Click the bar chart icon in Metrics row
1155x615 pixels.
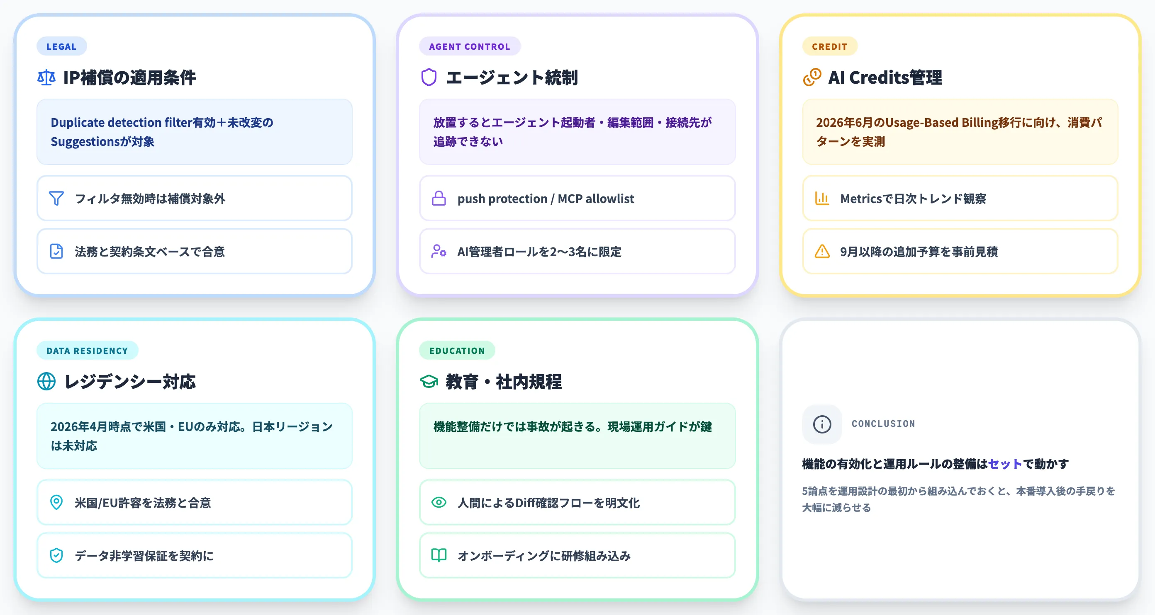[x=822, y=199]
